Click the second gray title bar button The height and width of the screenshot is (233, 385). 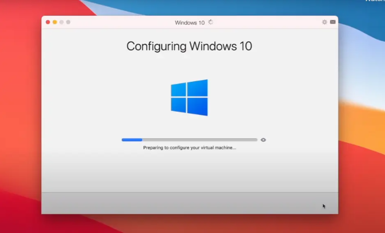tap(68, 22)
